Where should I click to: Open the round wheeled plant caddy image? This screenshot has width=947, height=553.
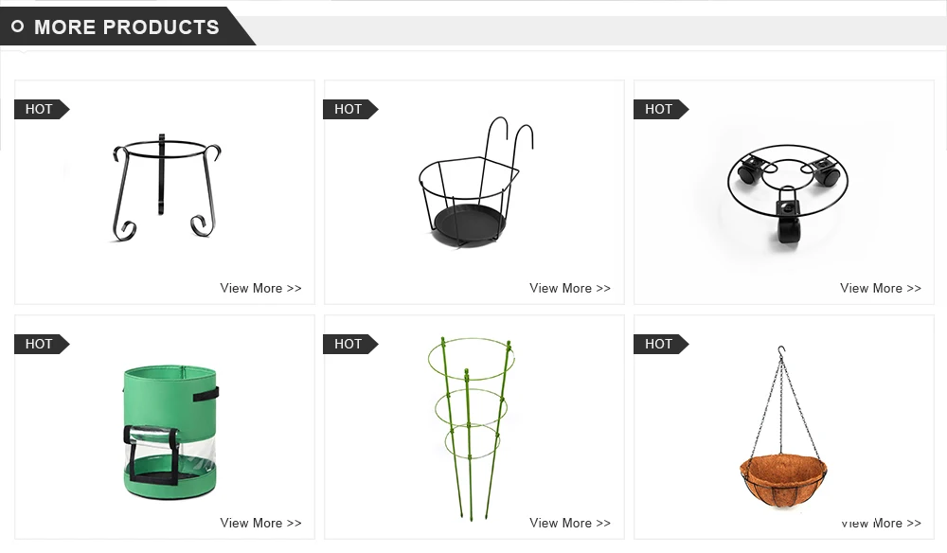tap(787, 193)
